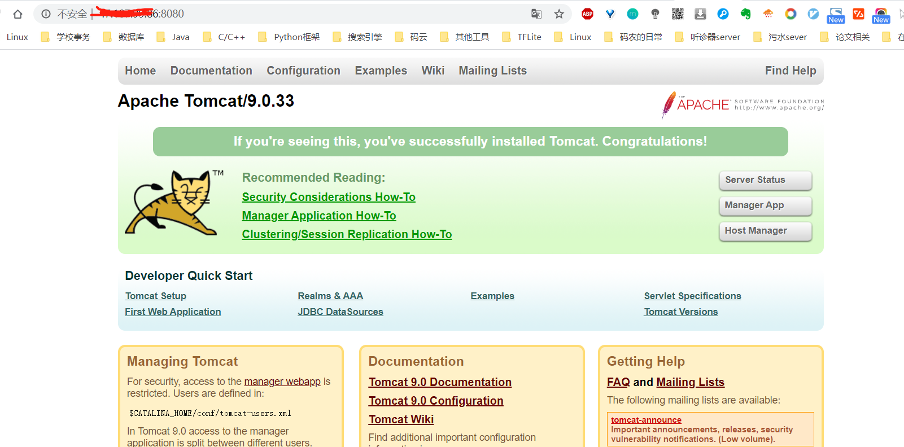The width and height of the screenshot is (904, 447).
Task: Click the Host Manager button
Action: pyautogui.click(x=765, y=231)
